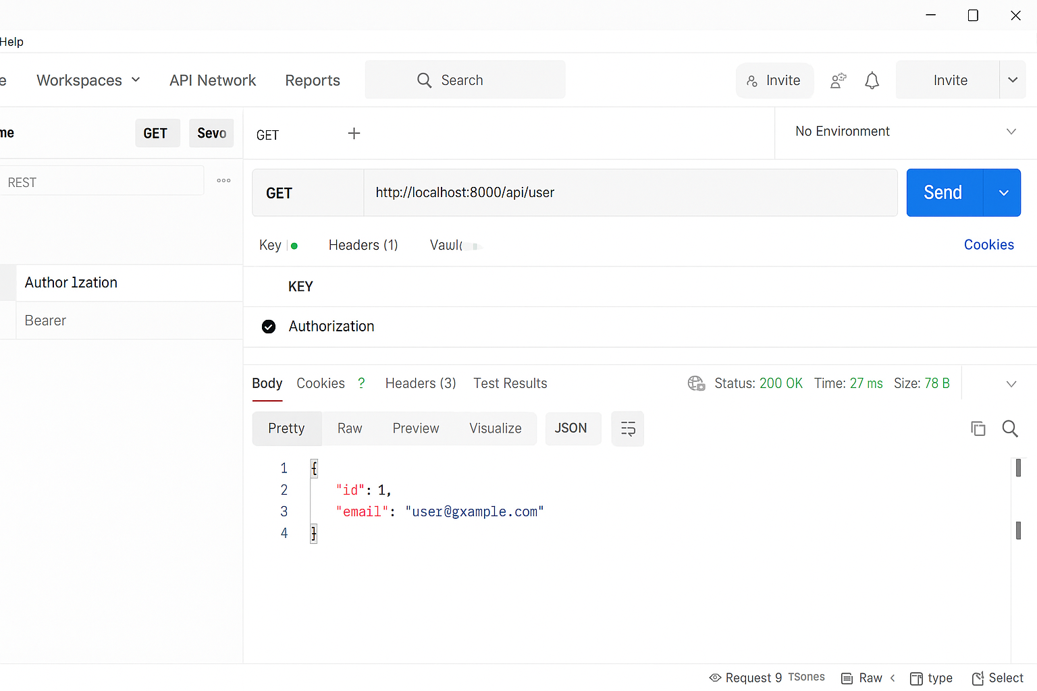Viewport: 1037px width, 691px height.
Task: Click the network info globe near Status
Action: [696, 383]
